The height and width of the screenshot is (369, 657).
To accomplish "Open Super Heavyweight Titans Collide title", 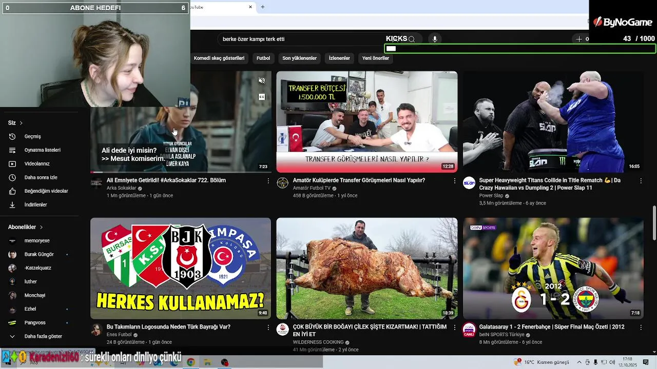I will click(550, 184).
